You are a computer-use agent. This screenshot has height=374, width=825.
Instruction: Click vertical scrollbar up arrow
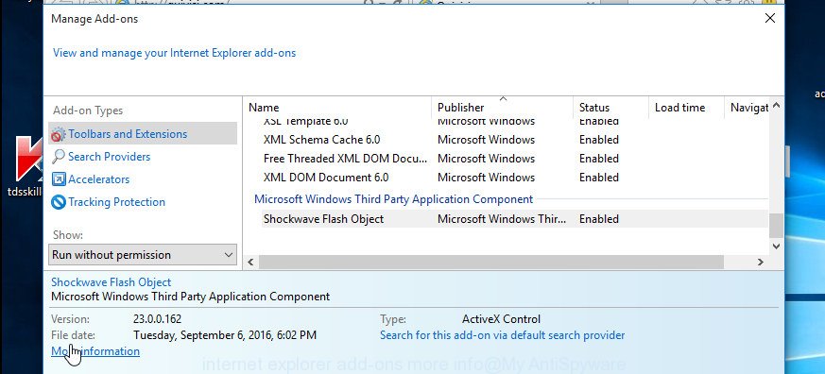tap(776, 106)
